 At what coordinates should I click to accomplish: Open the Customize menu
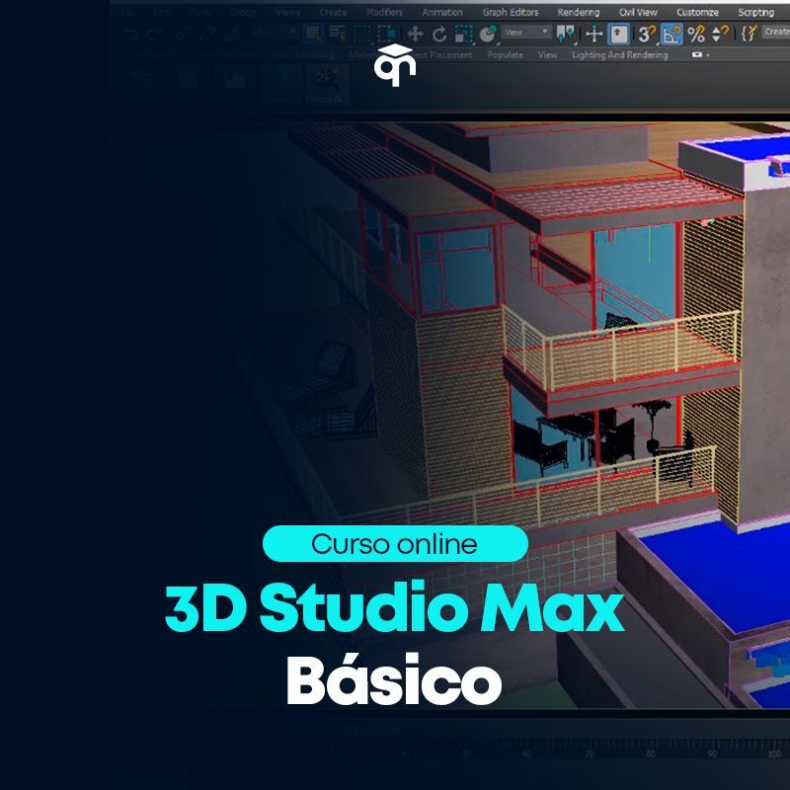tap(697, 12)
